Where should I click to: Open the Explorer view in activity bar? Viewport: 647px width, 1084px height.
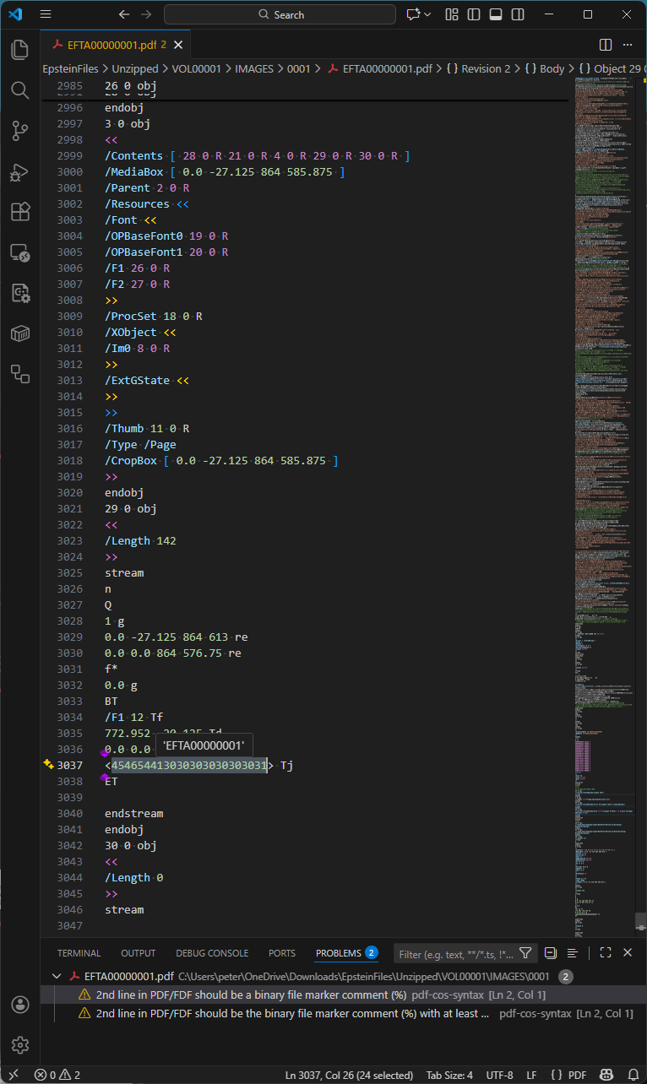point(19,49)
